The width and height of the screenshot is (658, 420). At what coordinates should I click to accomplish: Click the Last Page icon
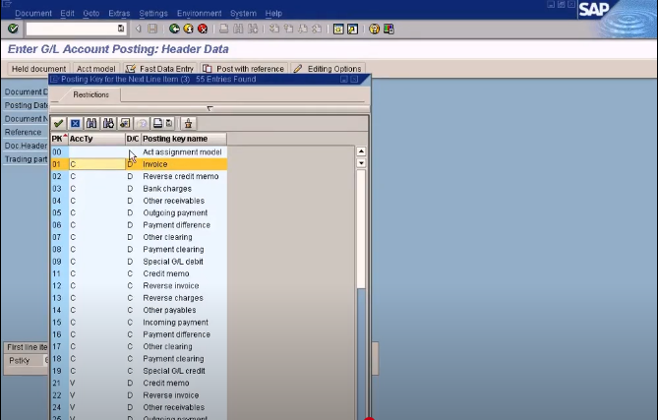(x=317, y=29)
